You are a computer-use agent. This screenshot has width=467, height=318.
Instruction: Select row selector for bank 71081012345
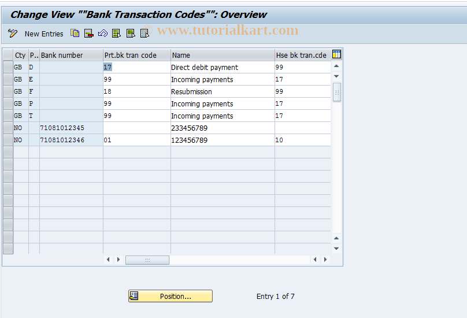[8, 128]
